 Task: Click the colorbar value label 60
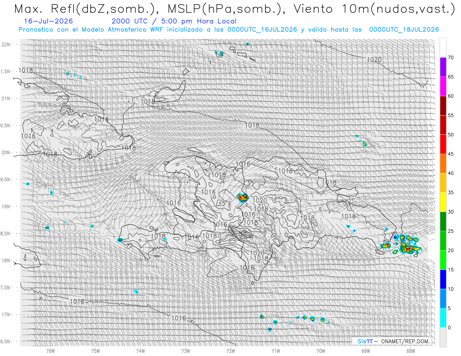click(x=451, y=96)
